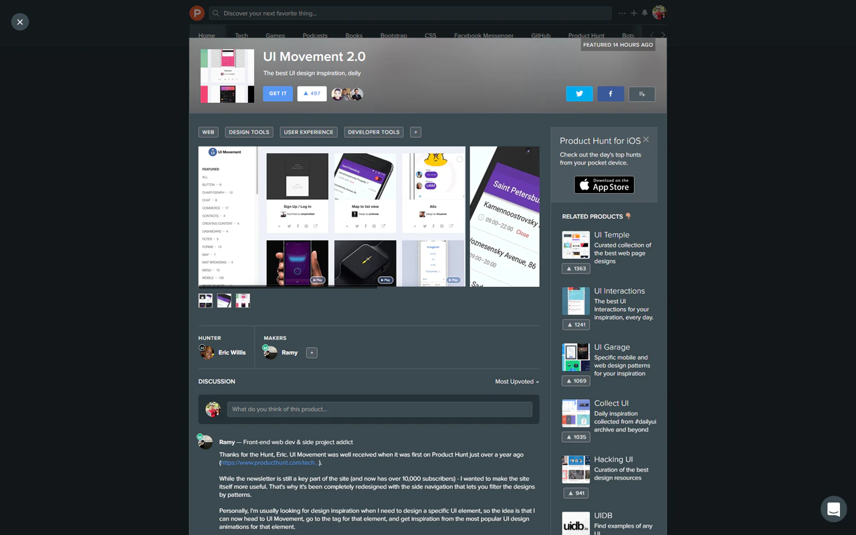Switch to the Tech topic tab

pyautogui.click(x=241, y=35)
